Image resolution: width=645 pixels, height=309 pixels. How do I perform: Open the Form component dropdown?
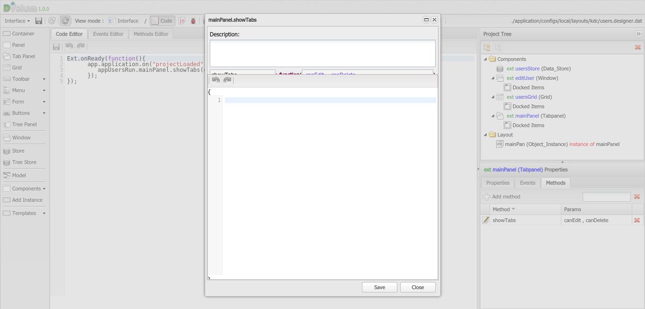click(x=24, y=102)
